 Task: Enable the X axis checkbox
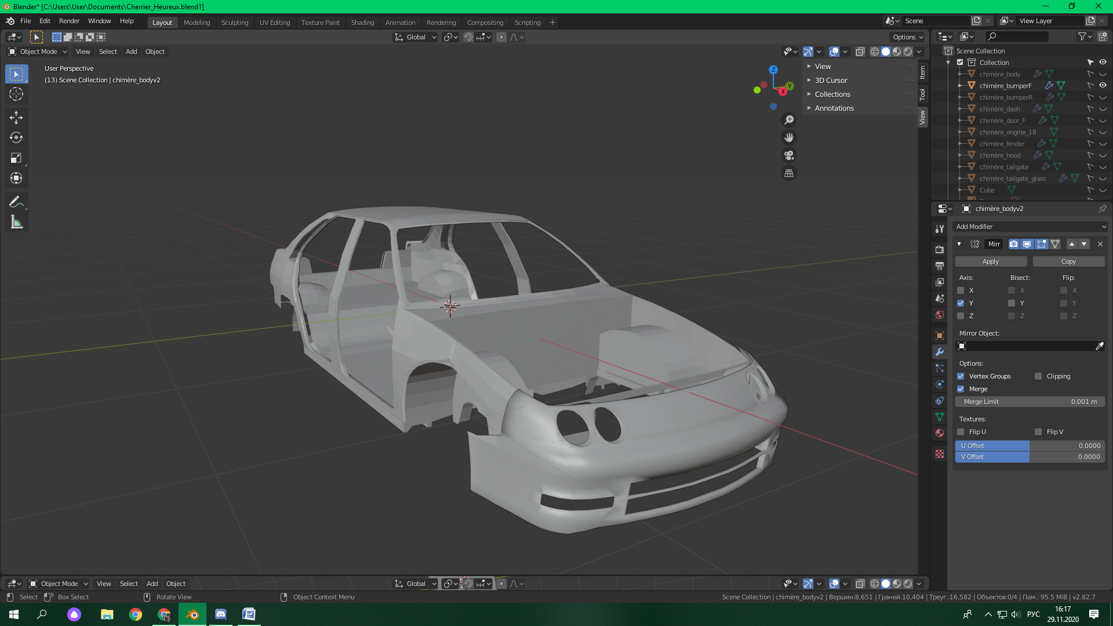pyautogui.click(x=961, y=290)
